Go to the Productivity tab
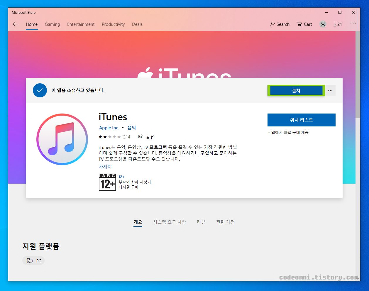 click(x=113, y=24)
